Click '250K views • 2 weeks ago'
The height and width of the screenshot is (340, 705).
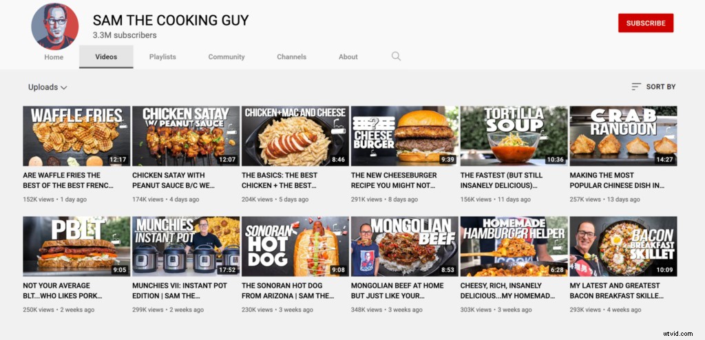(x=59, y=310)
